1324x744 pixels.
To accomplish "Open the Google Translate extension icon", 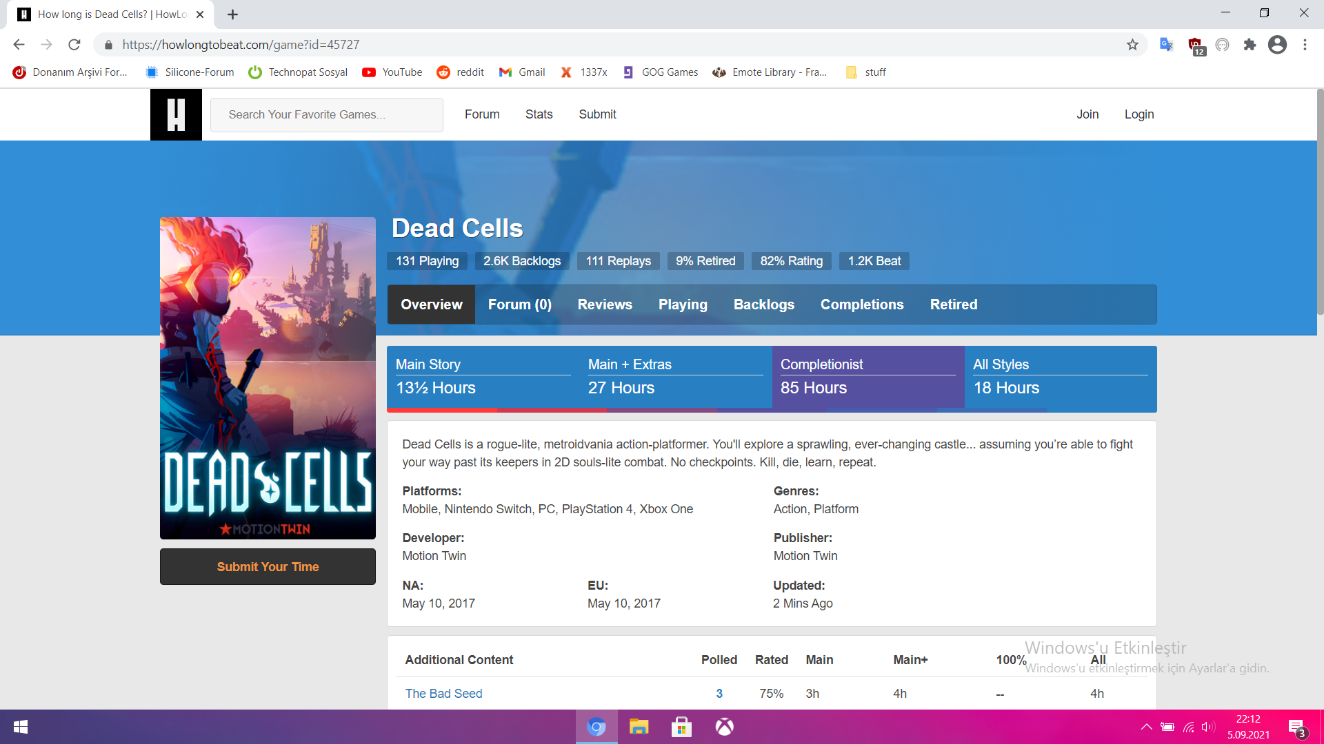I will pos(1166,45).
